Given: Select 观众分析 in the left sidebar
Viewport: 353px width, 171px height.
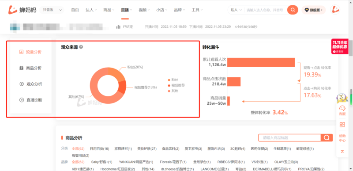Looking at the screenshot, I should click(x=30, y=84).
